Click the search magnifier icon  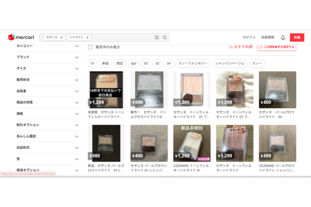click(165, 37)
